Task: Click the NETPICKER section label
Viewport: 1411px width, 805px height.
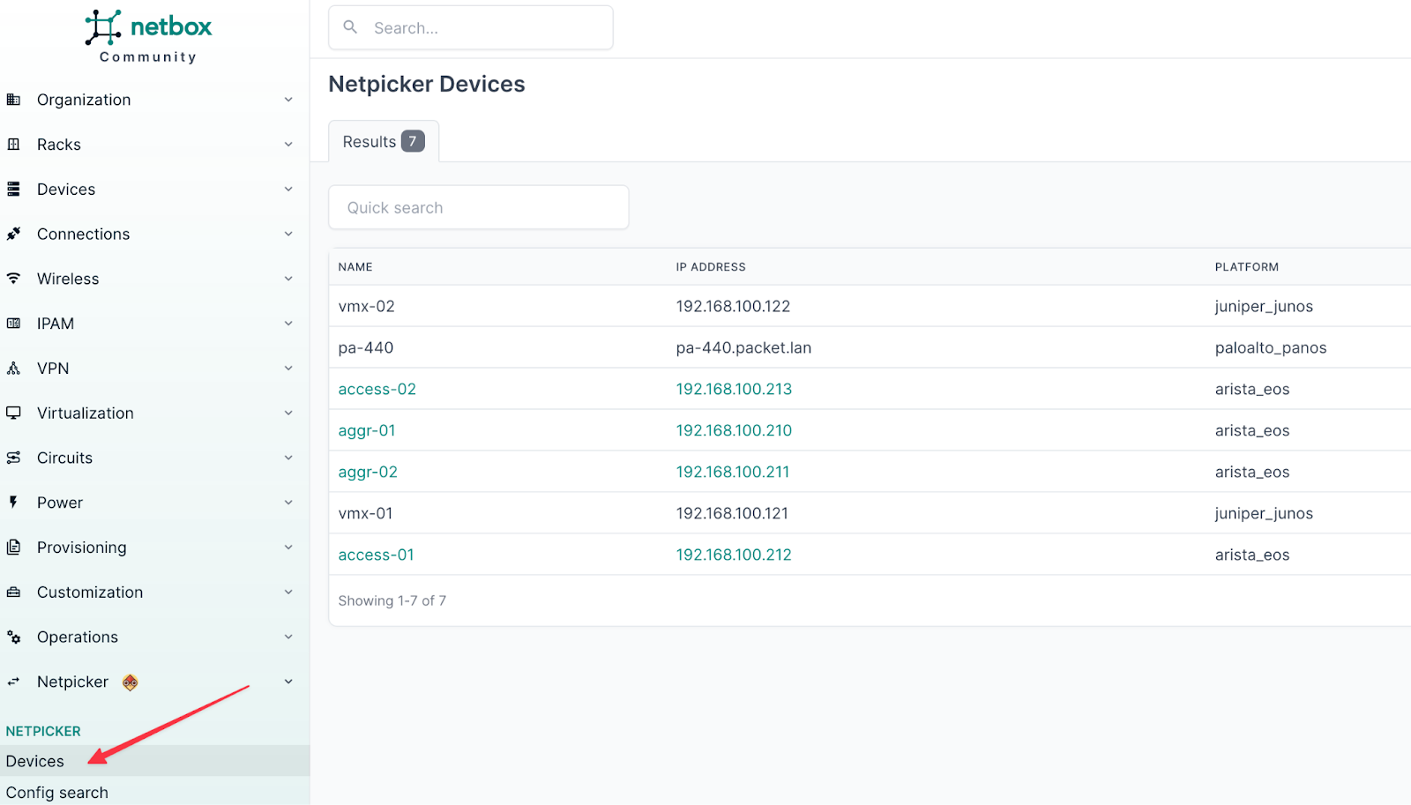Action: coord(43,731)
